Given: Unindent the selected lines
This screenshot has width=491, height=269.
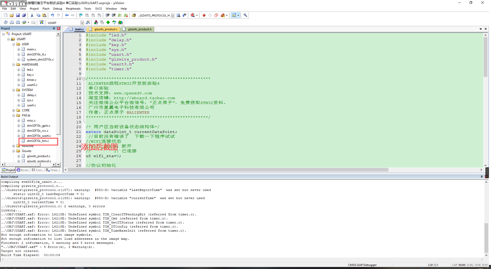Looking at the screenshot, I should [x=114, y=15].
